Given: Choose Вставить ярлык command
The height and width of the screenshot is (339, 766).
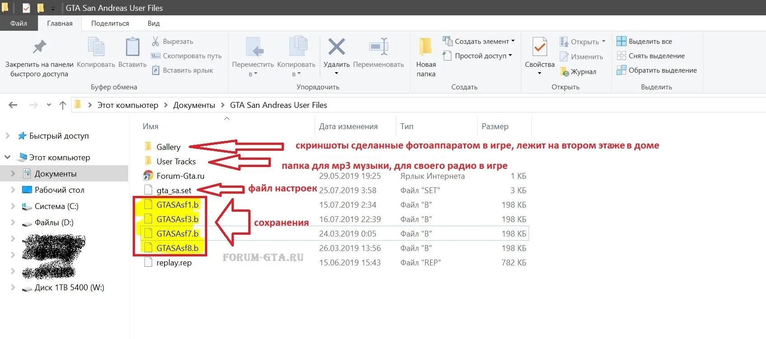Looking at the screenshot, I should 182,70.
